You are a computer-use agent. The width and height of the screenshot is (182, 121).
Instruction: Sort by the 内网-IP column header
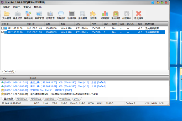click(x=35, y=24)
